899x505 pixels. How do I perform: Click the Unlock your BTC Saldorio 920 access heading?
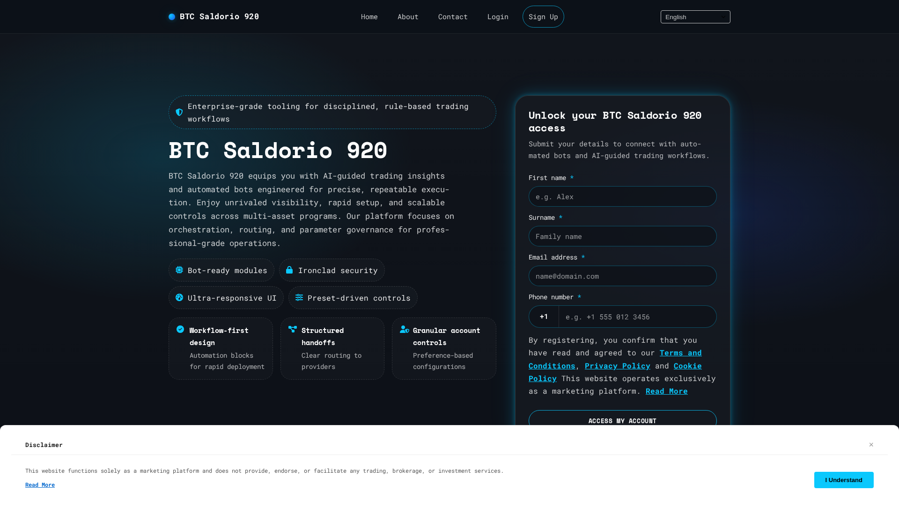click(x=615, y=121)
